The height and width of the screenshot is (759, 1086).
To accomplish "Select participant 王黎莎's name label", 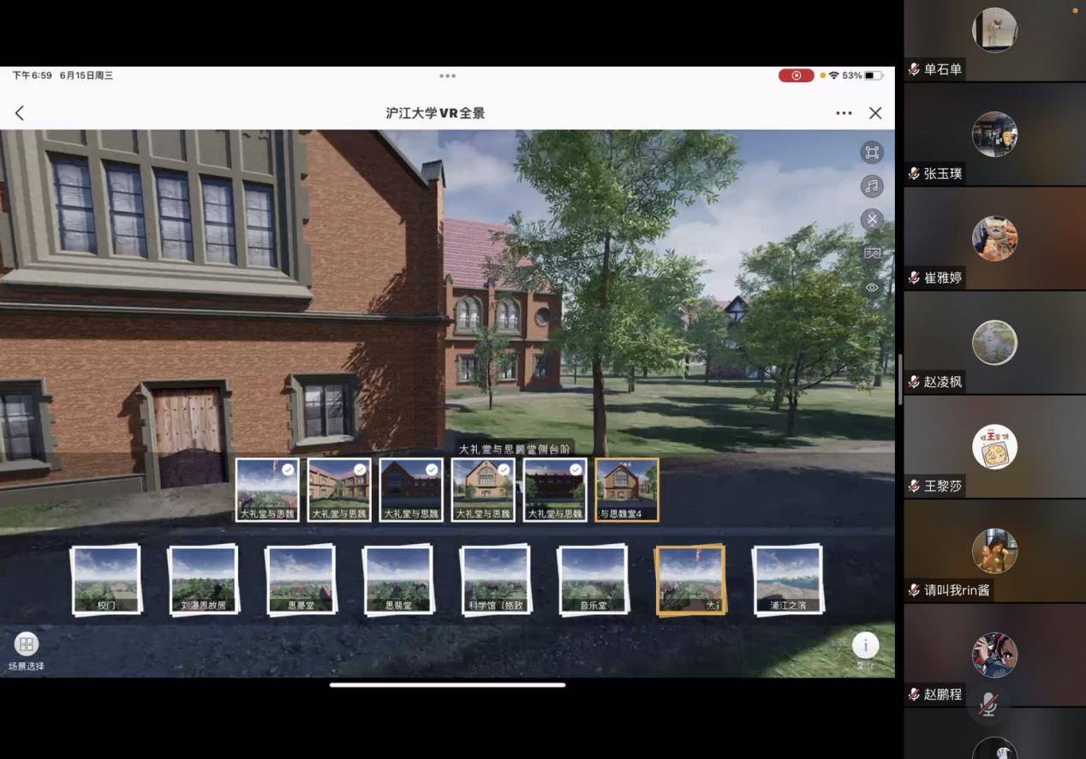I will tap(943, 486).
